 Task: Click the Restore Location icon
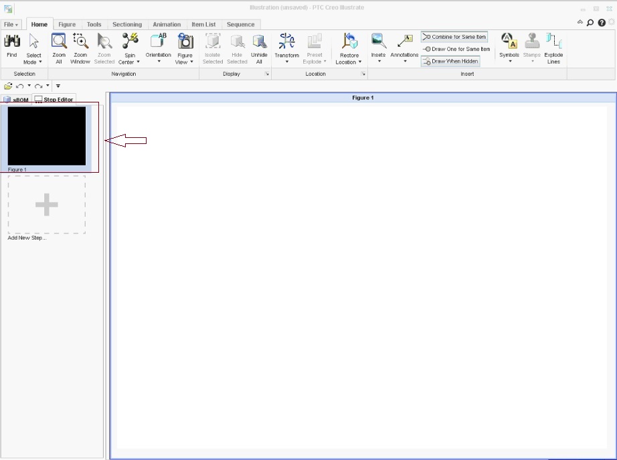click(x=348, y=47)
